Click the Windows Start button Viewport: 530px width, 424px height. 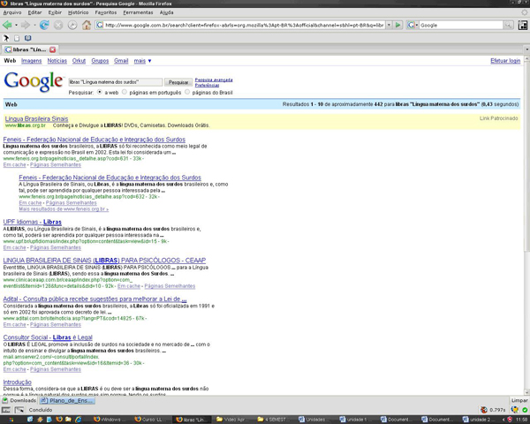[x=11, y=420]
